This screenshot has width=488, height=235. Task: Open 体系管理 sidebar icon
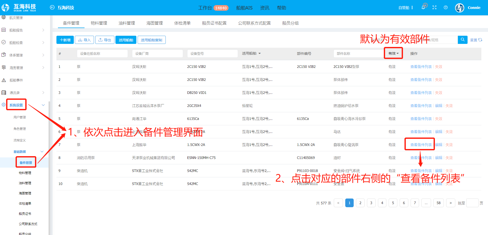[x=4, y=55]
